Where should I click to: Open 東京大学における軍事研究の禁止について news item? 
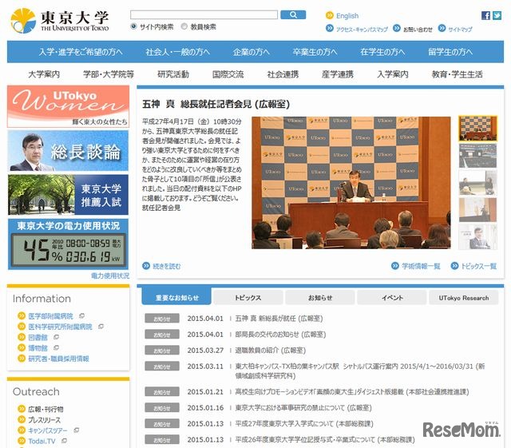(303, 407)
